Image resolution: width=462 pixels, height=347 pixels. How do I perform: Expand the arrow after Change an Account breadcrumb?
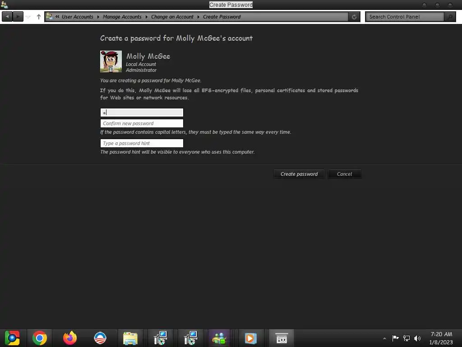(199, 17)
